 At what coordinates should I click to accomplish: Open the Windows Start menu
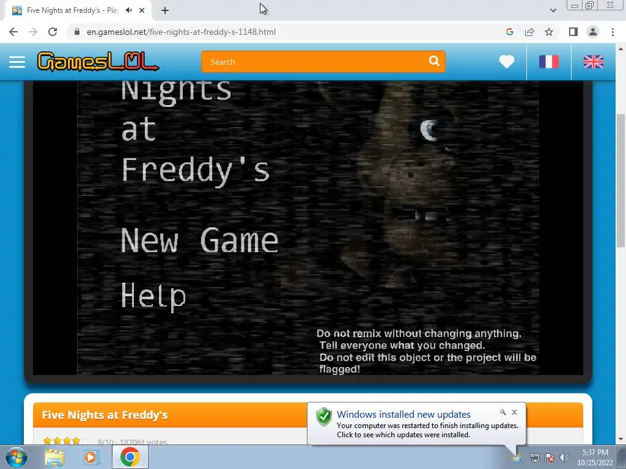(16, 457)
